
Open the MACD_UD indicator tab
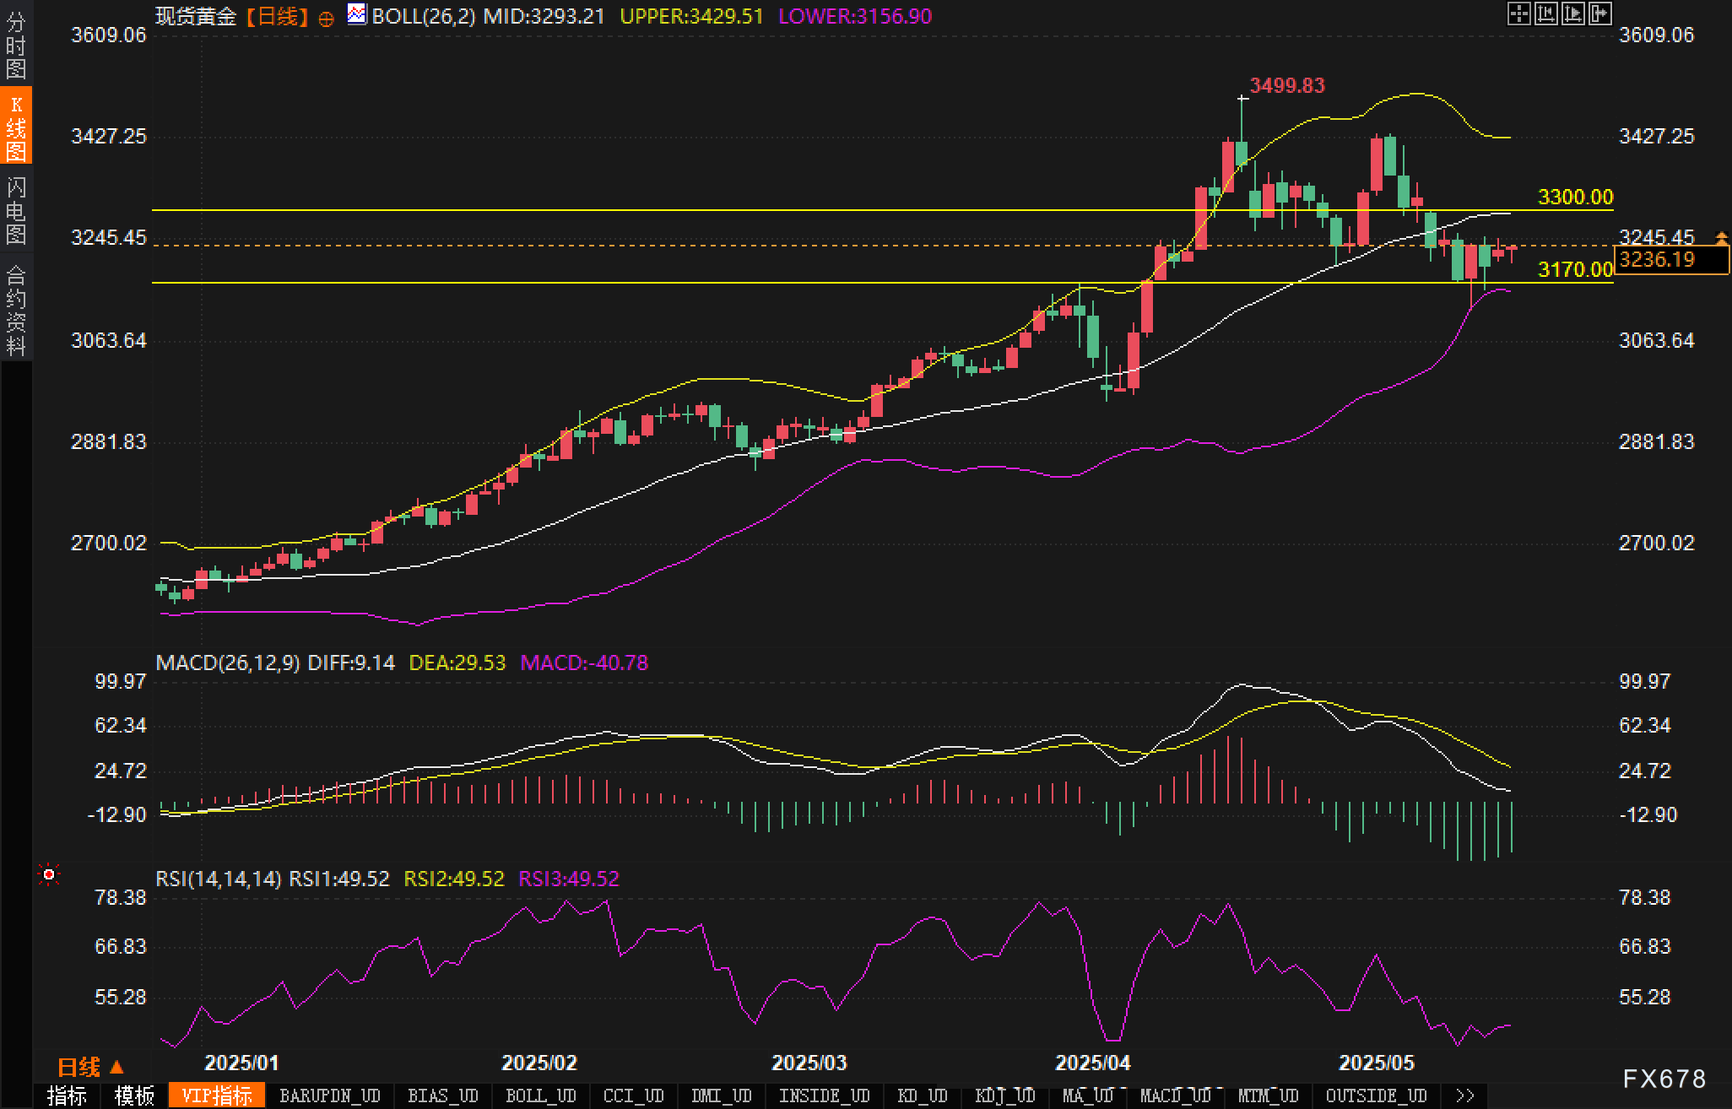pos(1175,1095)
